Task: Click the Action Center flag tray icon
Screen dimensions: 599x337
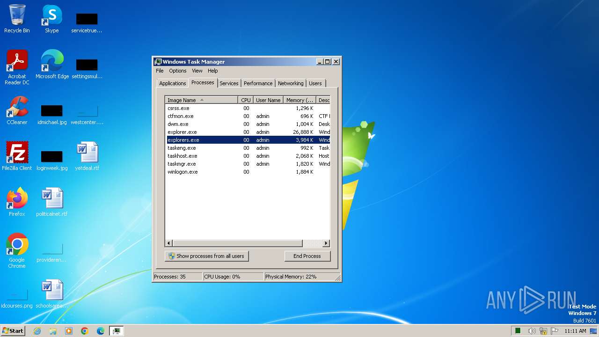Action: [555, 331]
